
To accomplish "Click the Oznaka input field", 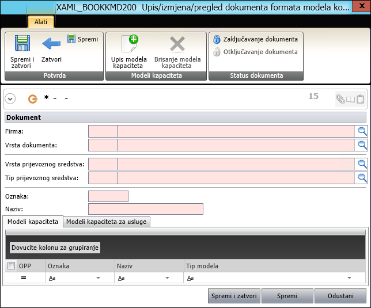I will (108, 196).
